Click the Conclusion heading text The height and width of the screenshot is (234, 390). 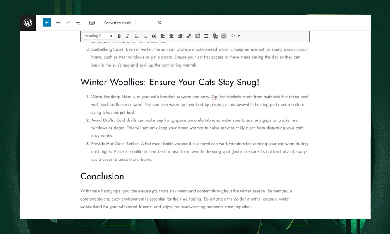pyautogui.click(x=102, y=176)
